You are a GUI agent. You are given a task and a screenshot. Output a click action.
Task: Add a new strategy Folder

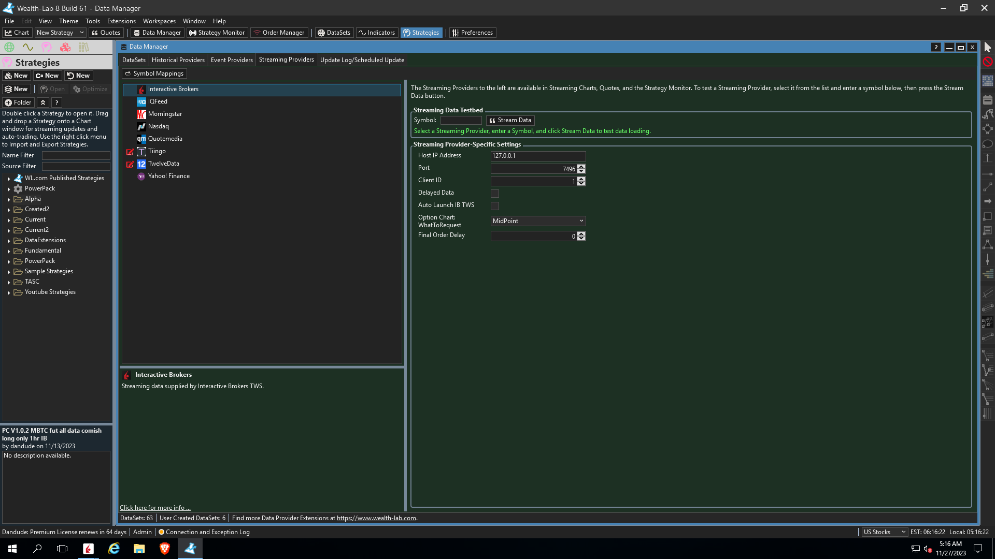point(19,102)
